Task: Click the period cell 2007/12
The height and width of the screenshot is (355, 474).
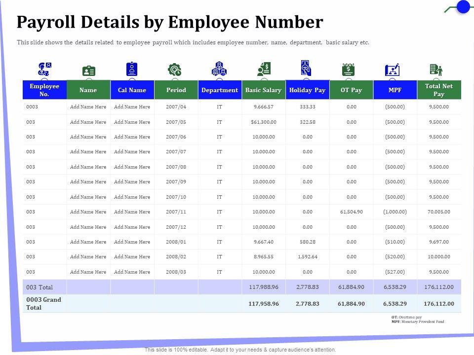Action: [x=176, y=227]
